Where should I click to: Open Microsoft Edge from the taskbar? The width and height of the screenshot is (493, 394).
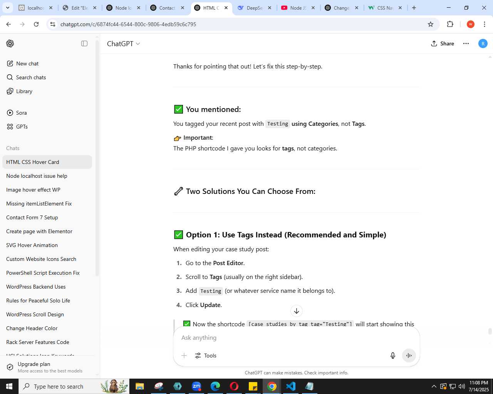tap(215, 386)
